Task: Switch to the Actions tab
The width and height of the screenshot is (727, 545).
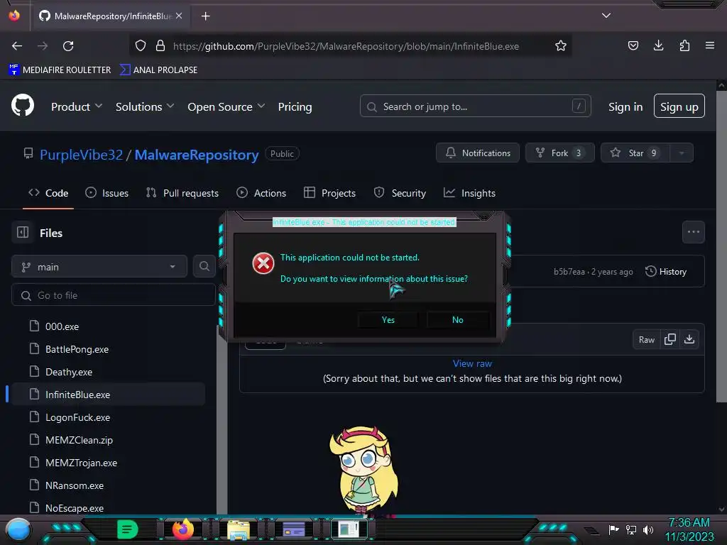Action: [261, 193]
